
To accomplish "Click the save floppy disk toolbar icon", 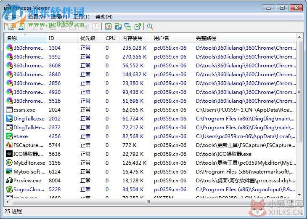I will click(x=21, y=26).
